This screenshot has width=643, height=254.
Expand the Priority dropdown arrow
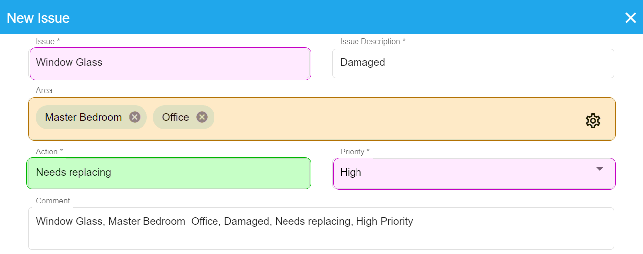(x=599, y=169)
